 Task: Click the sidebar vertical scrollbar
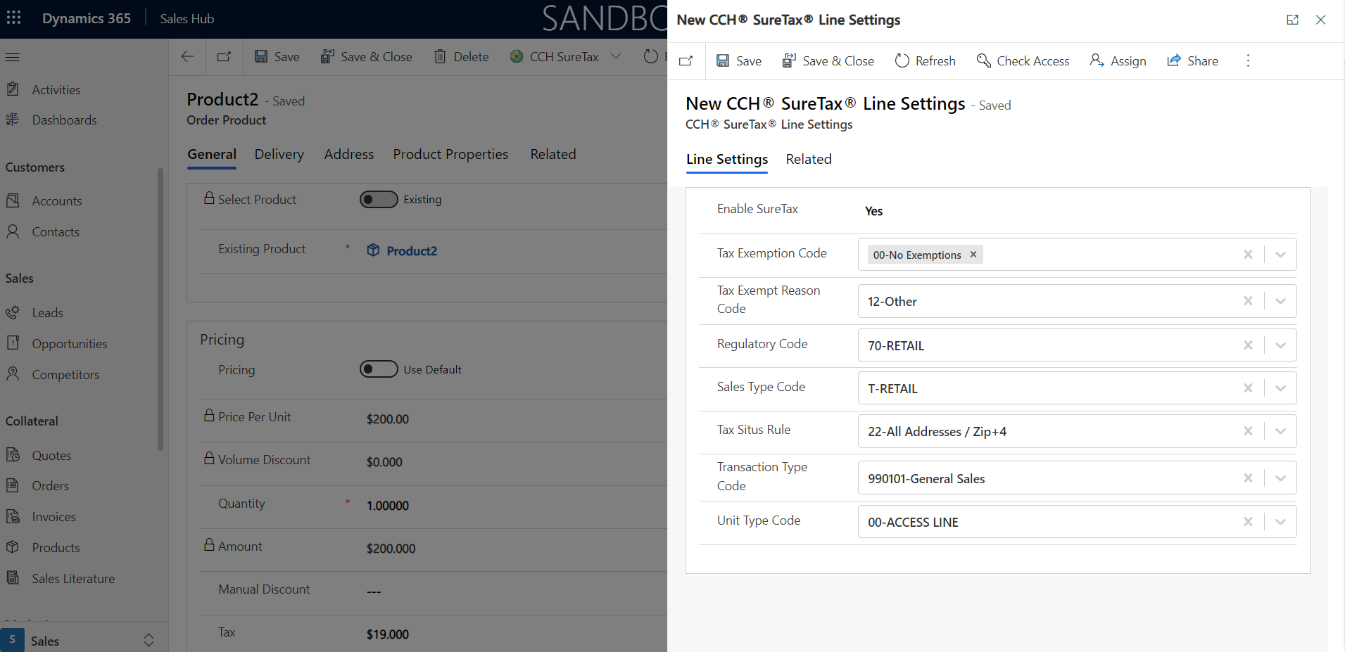(160, 309)
